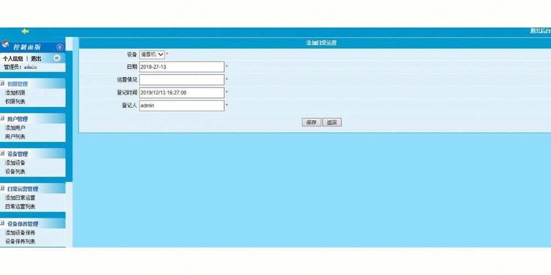
Task: Click the 退出 link in sidebar
Action: [36, 59]
